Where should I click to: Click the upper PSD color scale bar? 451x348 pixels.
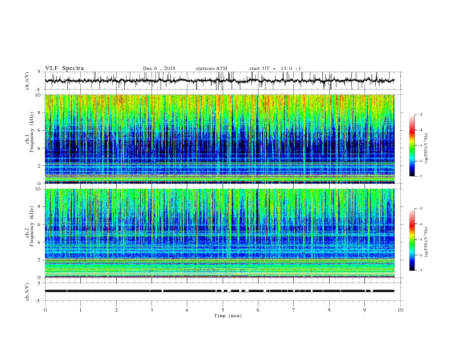(x=412, y=146)
